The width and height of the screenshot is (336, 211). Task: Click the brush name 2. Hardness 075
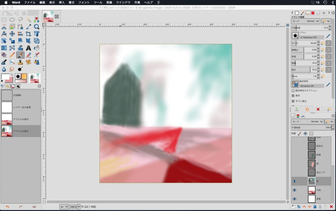coord(312,37)
